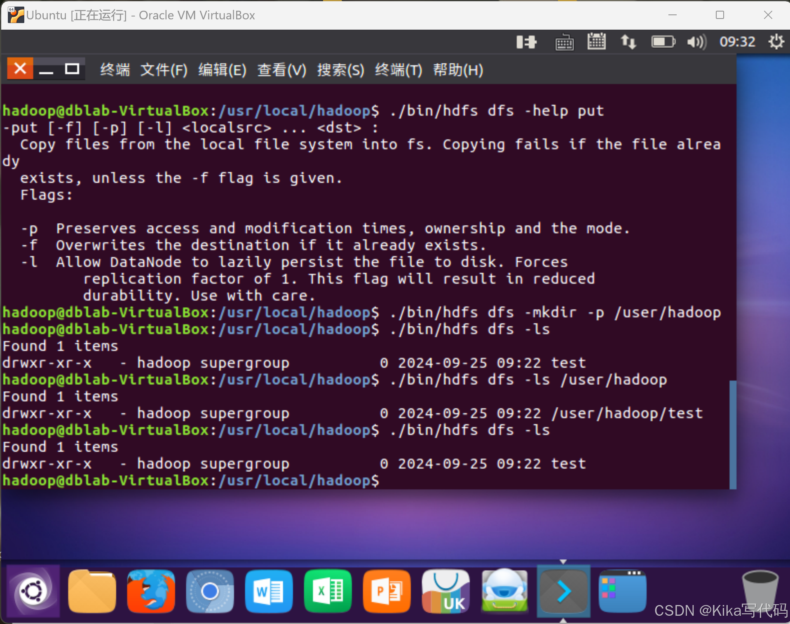The image size is (790, 624).
Task: Open Firefox from the dock
Action: [x=150, y=591]
